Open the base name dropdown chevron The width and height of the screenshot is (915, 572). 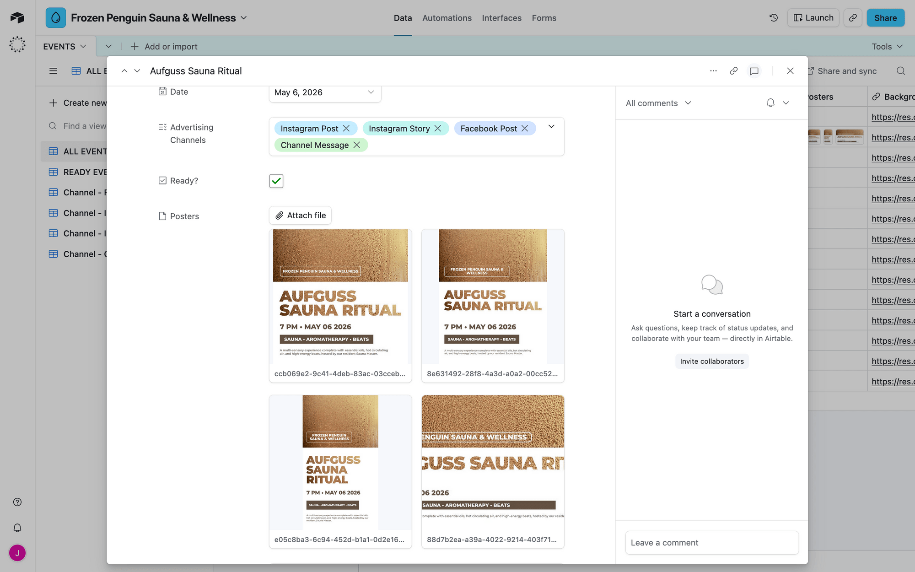click(244, 18)
